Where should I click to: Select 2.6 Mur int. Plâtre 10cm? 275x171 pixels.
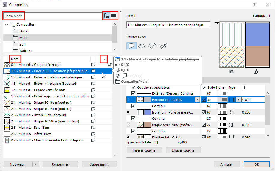tap(58, 134)
